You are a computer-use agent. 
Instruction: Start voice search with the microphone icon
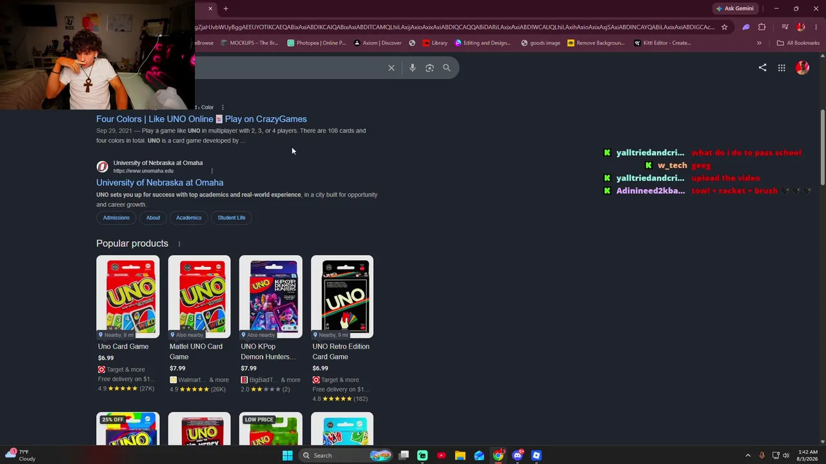(412, 68)
